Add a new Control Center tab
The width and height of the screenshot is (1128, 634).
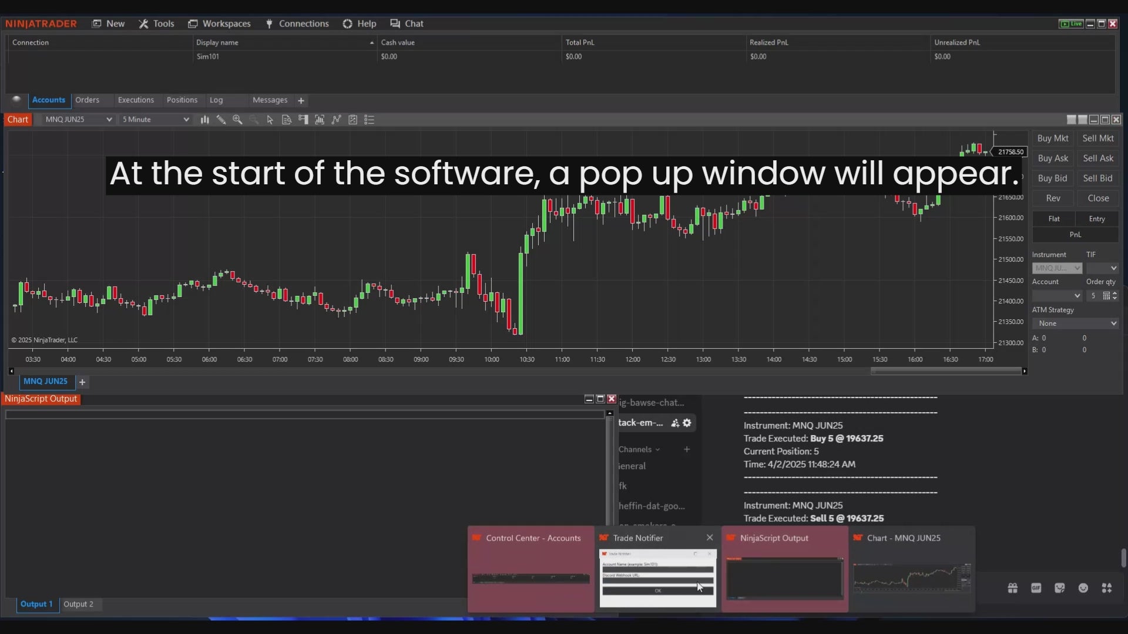(301, 101)
